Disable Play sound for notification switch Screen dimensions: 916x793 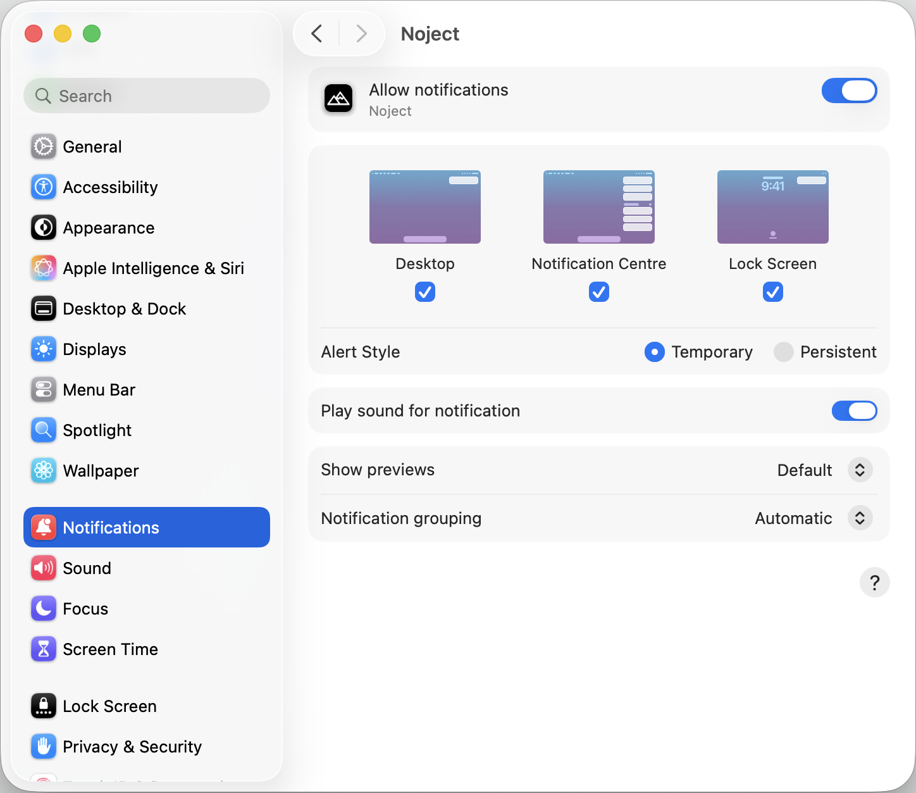coord(854,411)
